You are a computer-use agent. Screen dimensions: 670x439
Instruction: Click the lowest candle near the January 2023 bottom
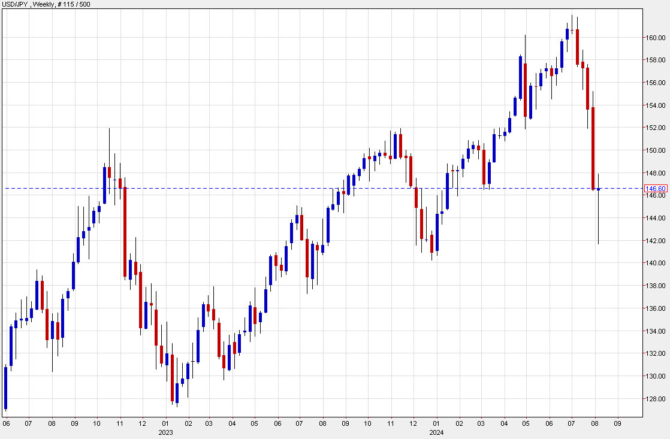click(176, 392)
